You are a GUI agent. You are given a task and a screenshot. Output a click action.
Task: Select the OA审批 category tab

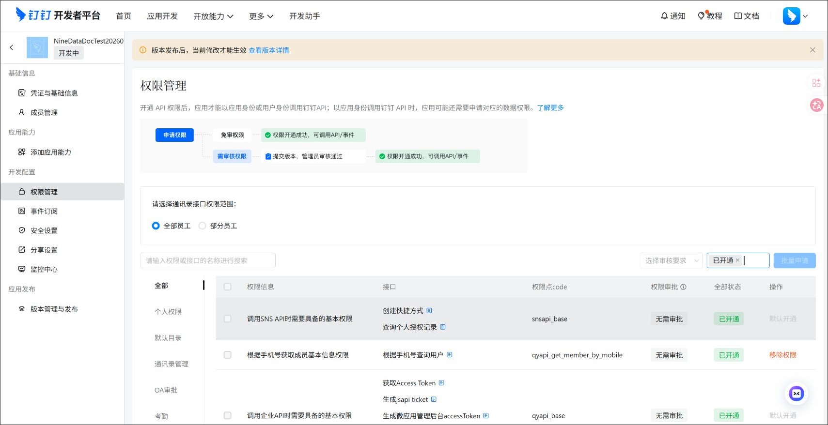pyautogui.click(x=166, y=390)
